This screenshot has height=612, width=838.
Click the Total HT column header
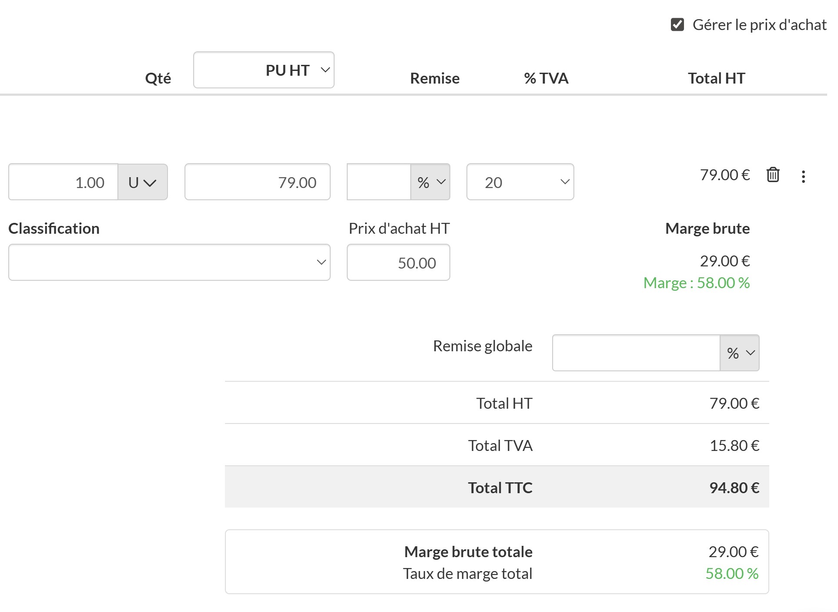point(716,78)
